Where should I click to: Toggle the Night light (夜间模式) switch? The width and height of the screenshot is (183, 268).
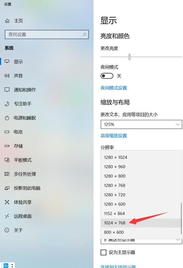coord(107,76)
